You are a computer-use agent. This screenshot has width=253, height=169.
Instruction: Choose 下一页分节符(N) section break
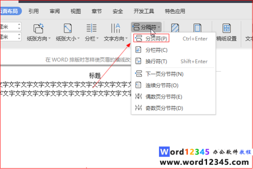pyautogui.click(x=173, y=74)
